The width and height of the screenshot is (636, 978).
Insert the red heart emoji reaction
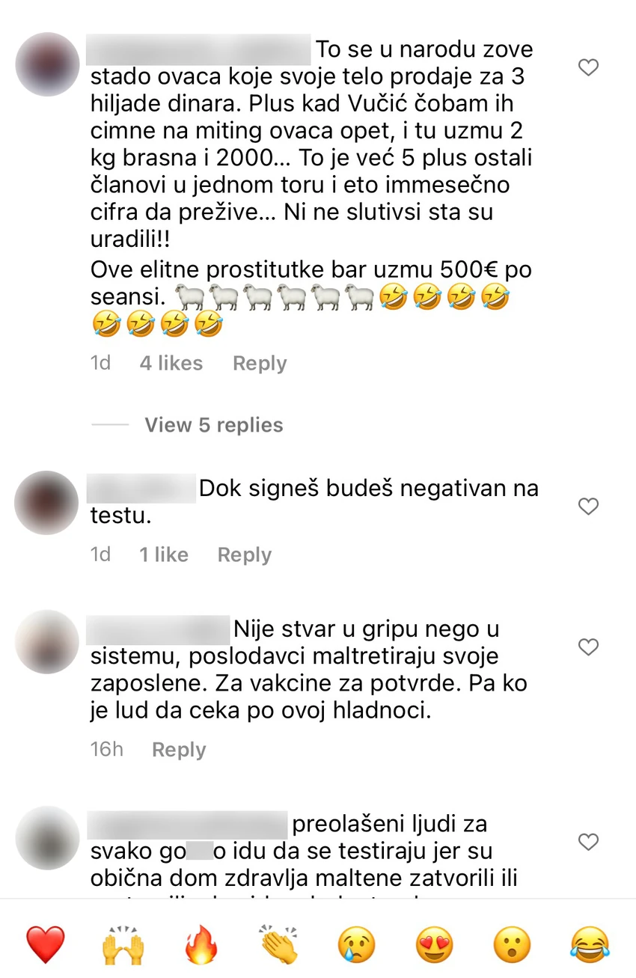click(x=46, y=944)
